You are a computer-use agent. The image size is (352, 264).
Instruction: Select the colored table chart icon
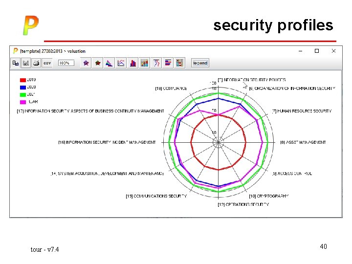pos(179,63)
